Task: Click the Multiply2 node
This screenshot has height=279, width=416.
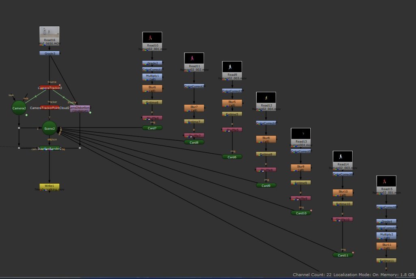Action: pos(386,236)
